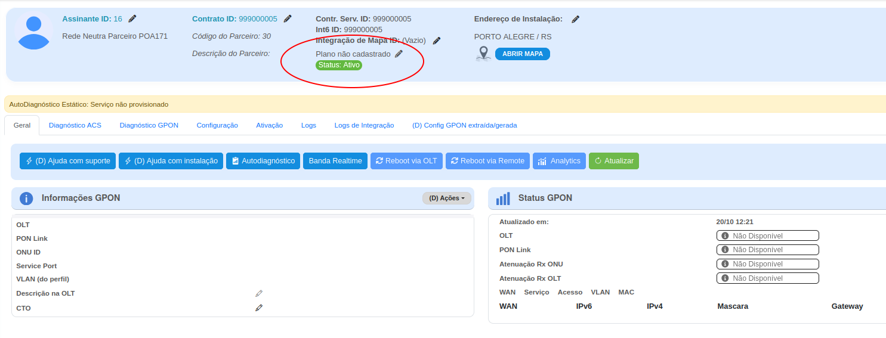This screenshot has width=886, height=338.
Task: Open the Diagnóstico GPON tab
Action: click(149, 125)
